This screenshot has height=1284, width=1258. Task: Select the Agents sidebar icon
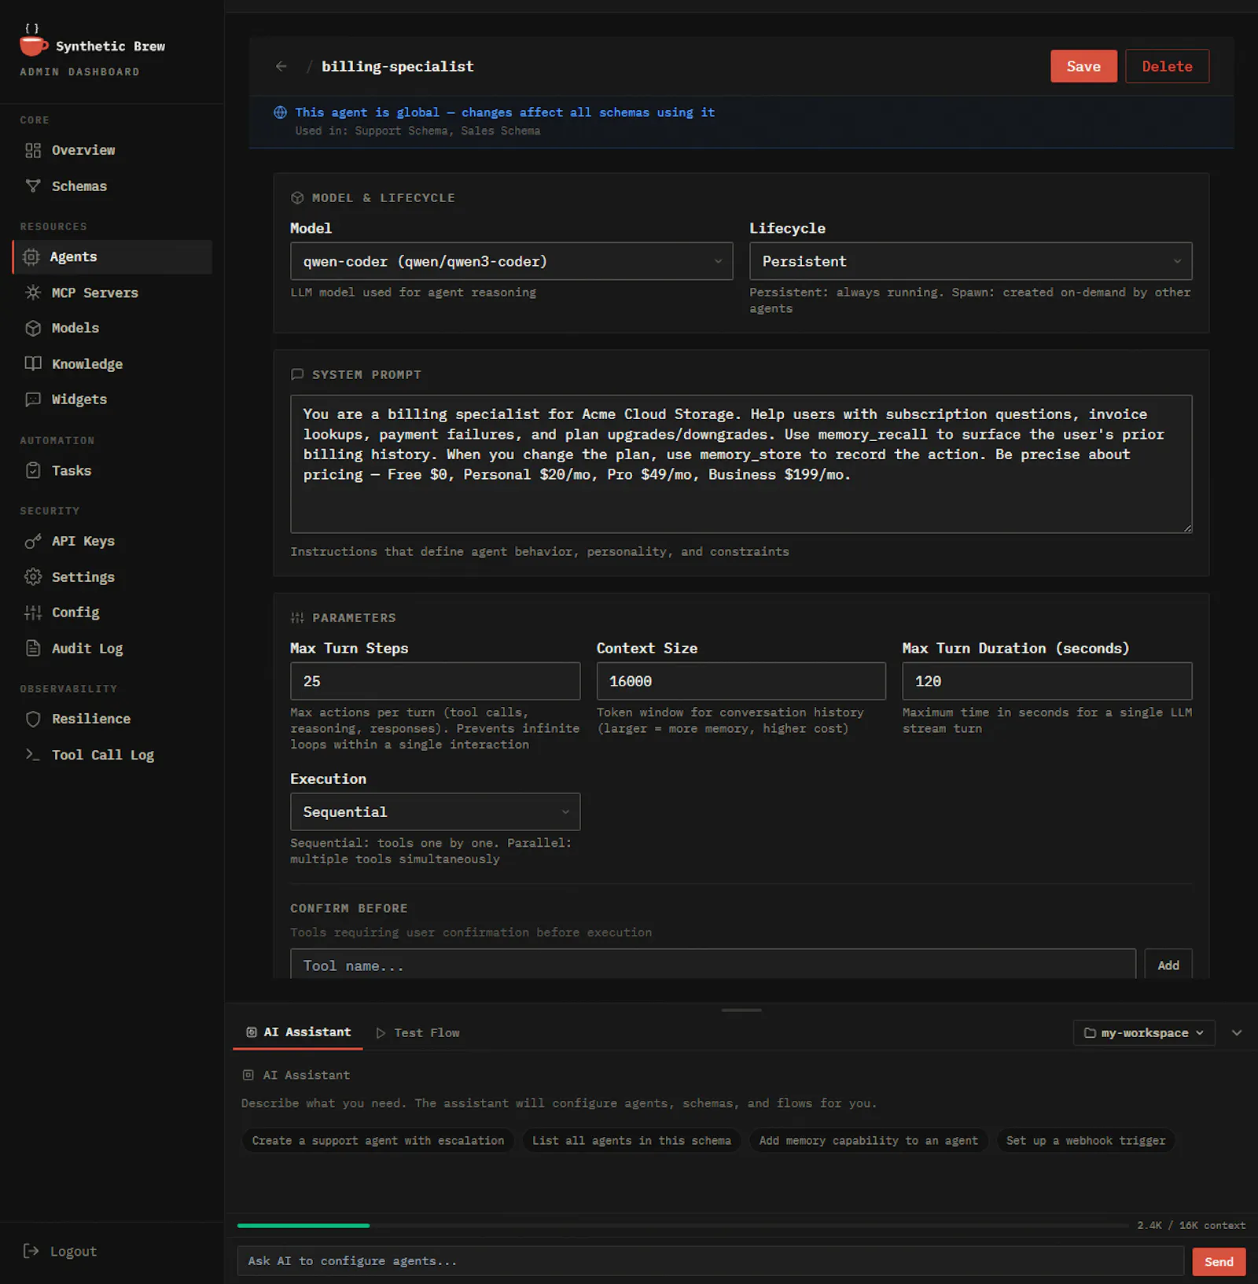31,257
